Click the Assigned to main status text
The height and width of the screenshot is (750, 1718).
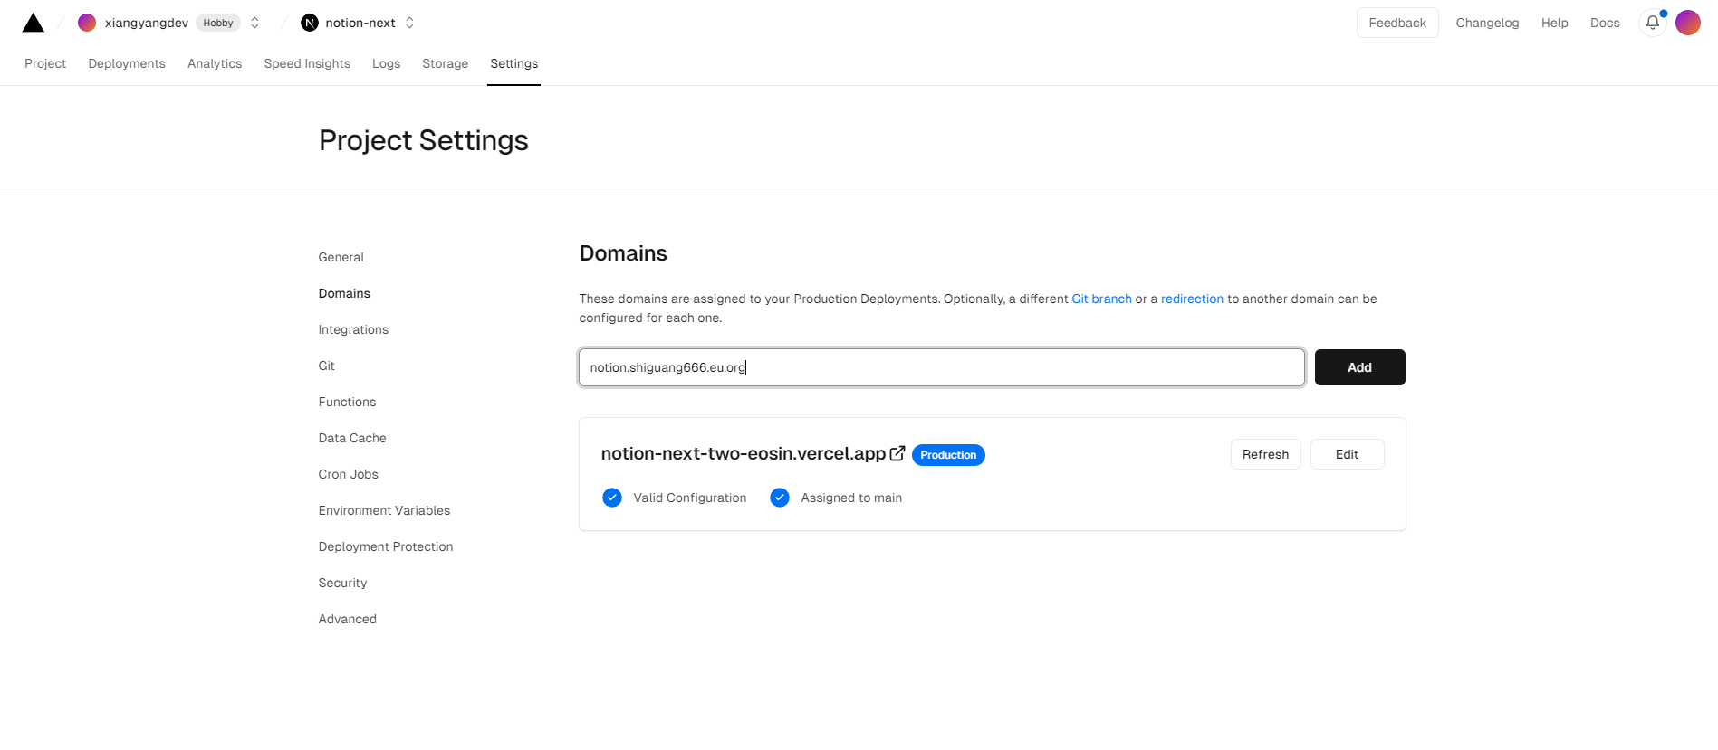(851, 498)
